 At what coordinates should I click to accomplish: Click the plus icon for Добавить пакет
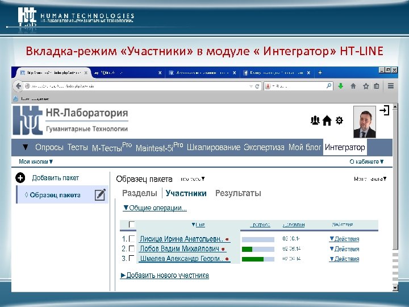click(20, 178)
